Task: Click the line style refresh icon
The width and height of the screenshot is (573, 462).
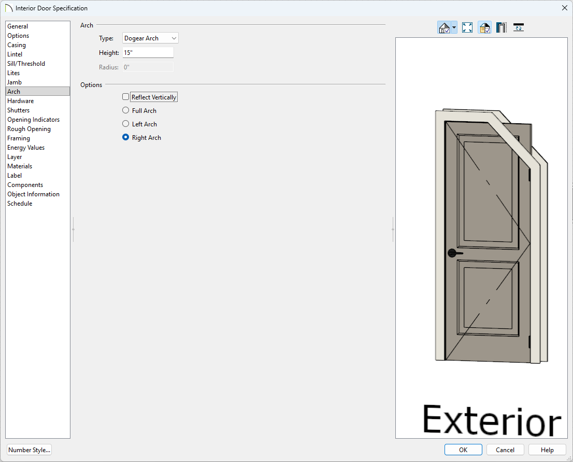Action: (518, 28)
